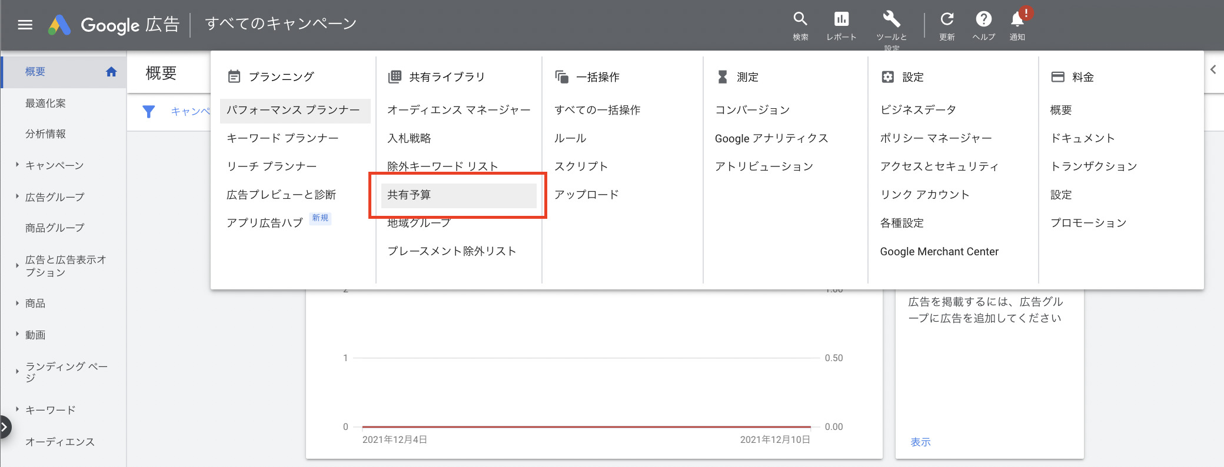Image resolution: width=1224 pixels, height=467 pixels.
Task: Open the Help (ヘルプ) question mark icon
Action: click(983, 19)
